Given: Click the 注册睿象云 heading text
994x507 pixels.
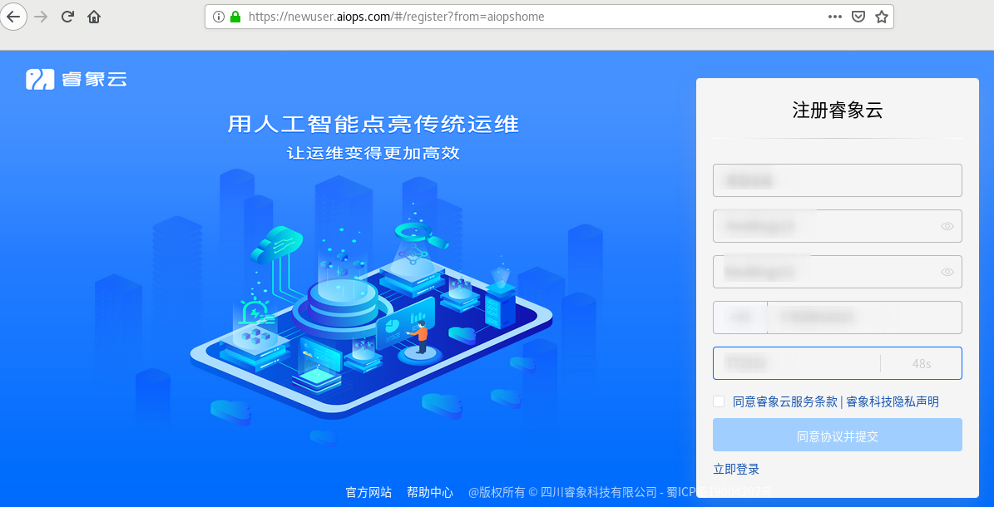Looking at the screenshot, I should point(838,111).
